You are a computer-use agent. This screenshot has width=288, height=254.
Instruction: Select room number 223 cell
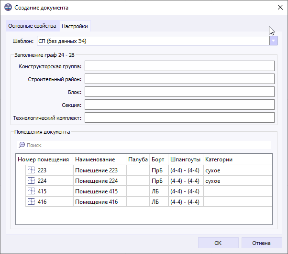pos(49,170)
